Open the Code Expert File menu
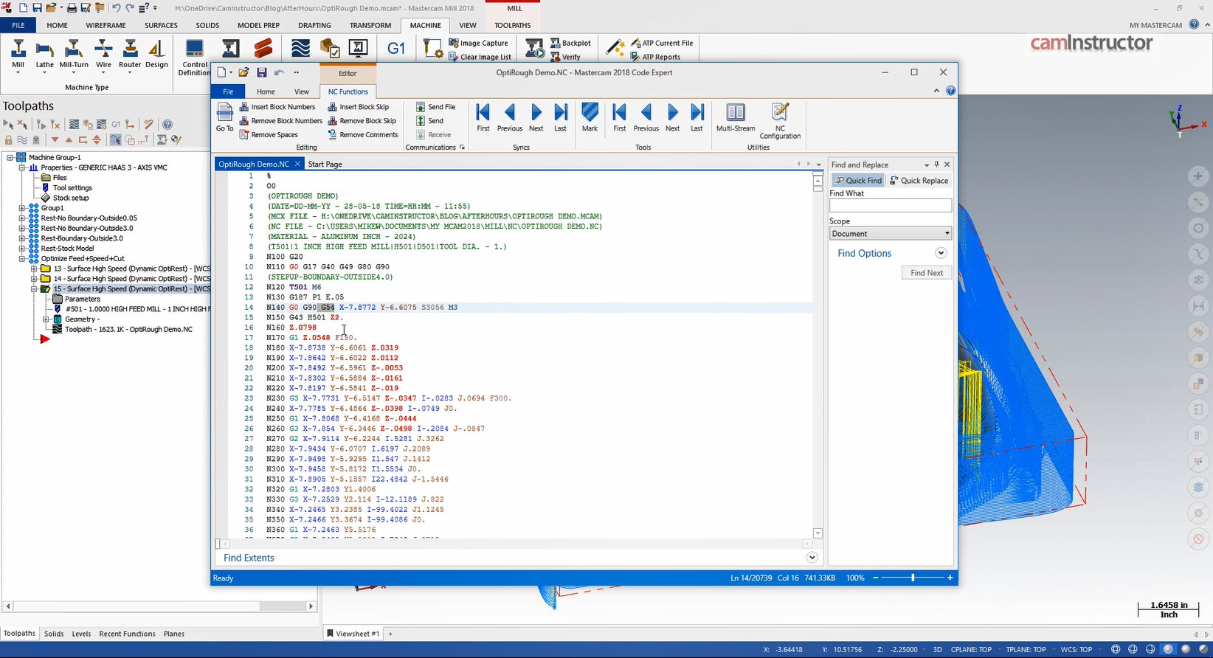Screen dimensions: 1213x658 [x=228, y=91]
